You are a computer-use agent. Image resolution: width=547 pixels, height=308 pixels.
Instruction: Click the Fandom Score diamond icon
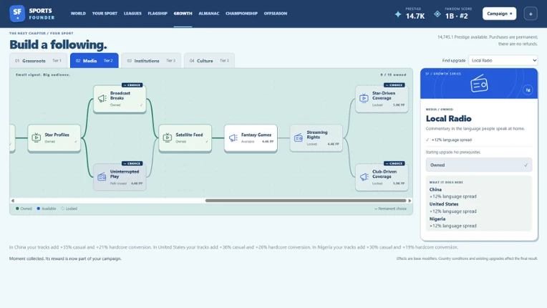pos(437,14)
